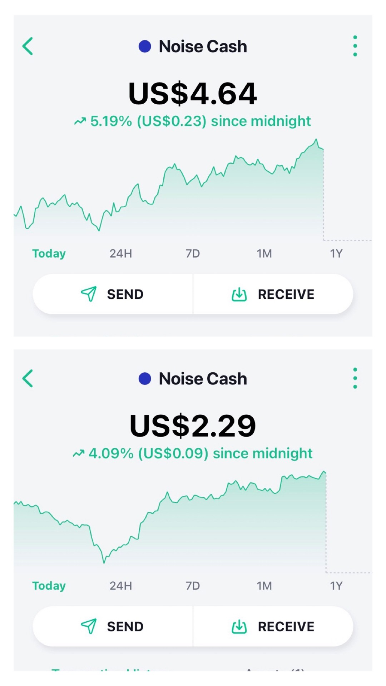
Task: Switch bottom chart to 24H range
Action: click(x=121, y=586)
